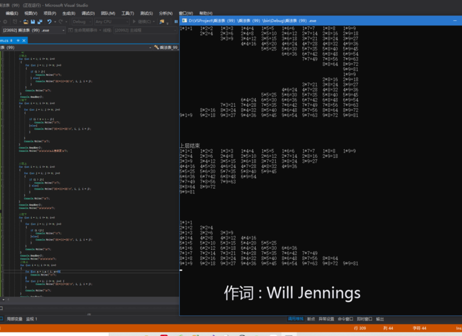Open the 工具(T) menu
The width and height of the screenshot is (462, 336).
coord(128,13)
